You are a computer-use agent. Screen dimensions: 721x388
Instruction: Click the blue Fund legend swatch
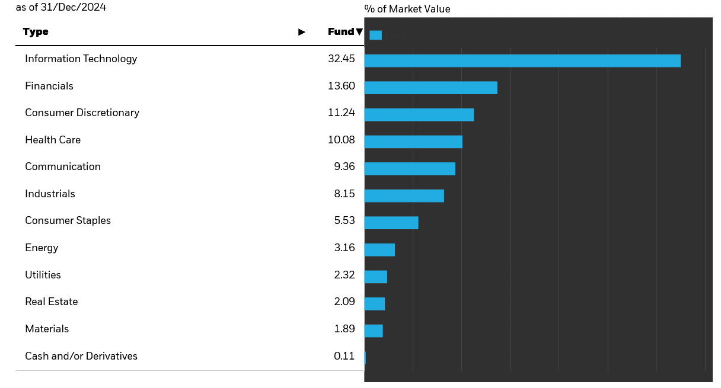375,35
